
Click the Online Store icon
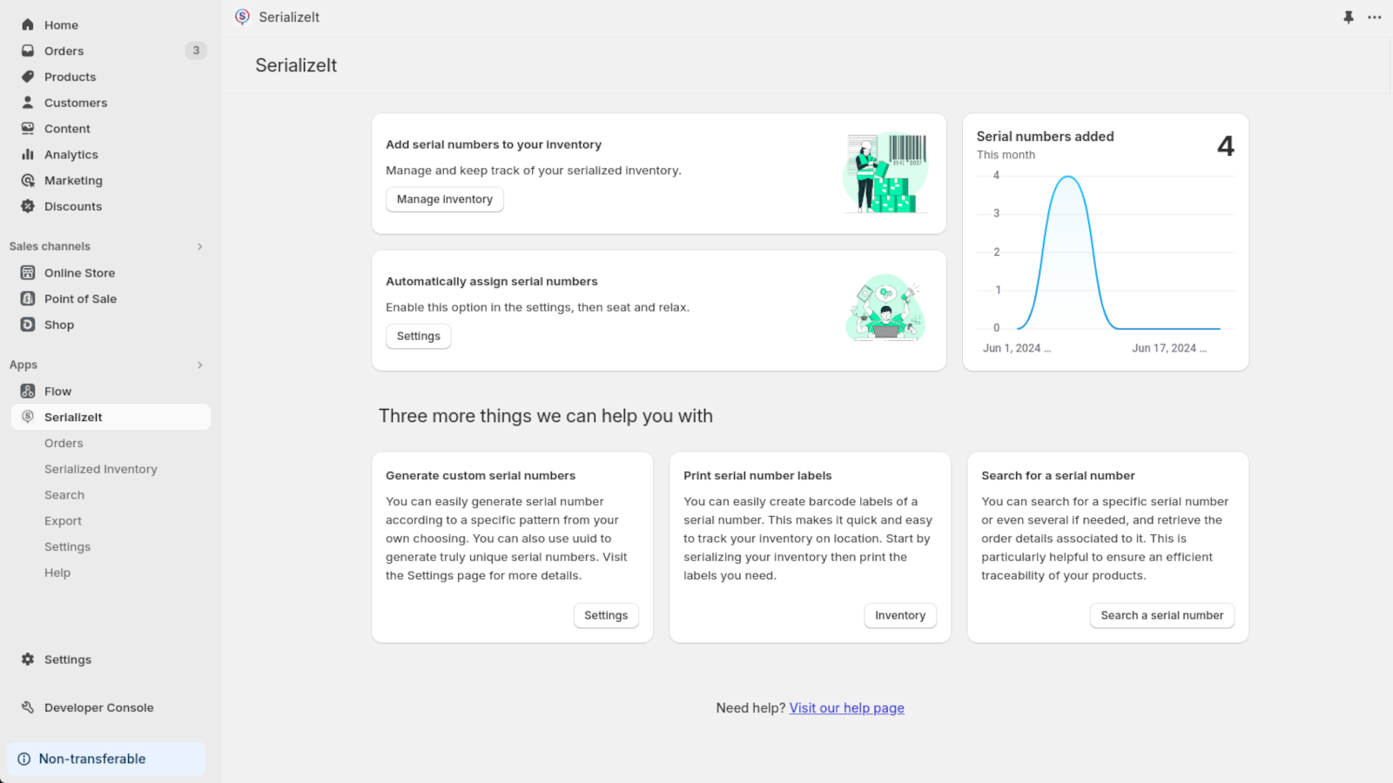pyautogui.click(x=28, y=272)
